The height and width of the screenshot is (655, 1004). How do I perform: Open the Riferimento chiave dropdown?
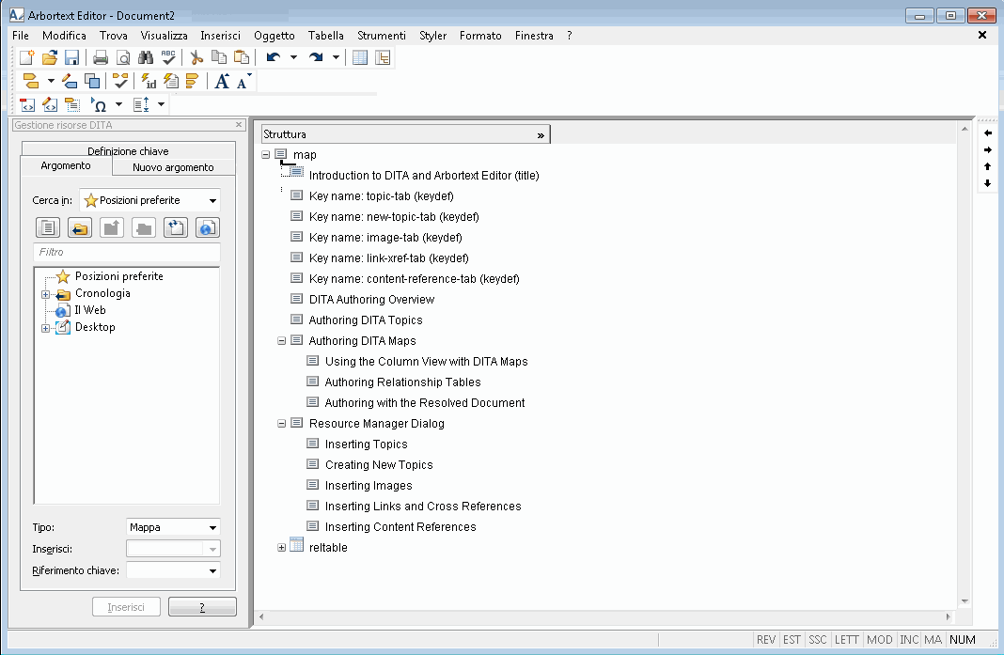tap(174, 570)
